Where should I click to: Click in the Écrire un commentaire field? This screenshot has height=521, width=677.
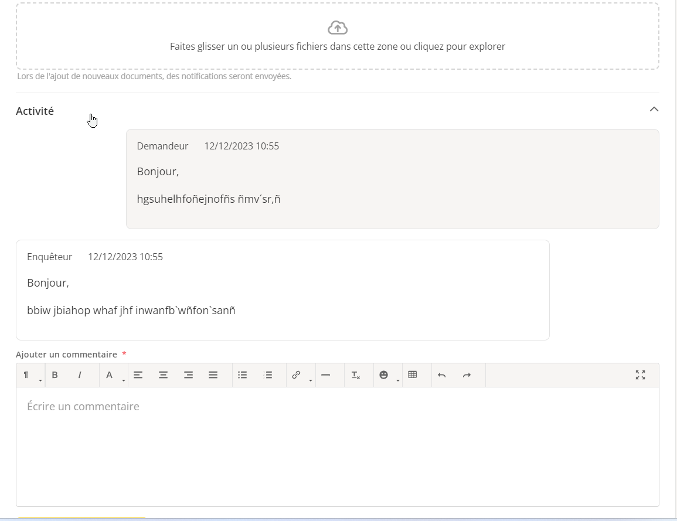tap(338, 447)
